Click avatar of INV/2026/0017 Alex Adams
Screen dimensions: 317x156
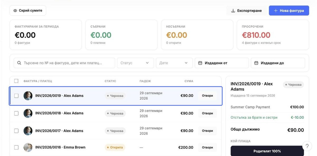tap(28, 131)
